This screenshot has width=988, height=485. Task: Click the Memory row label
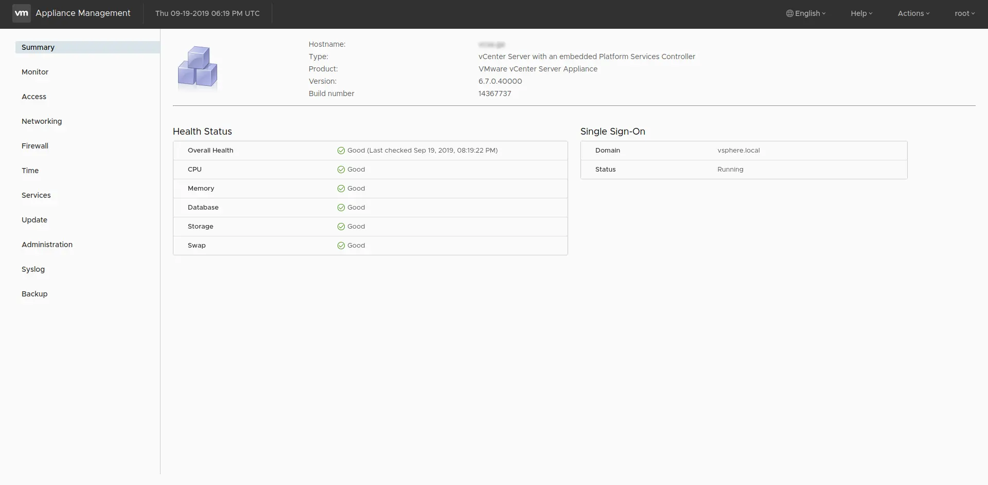point(201,189)
